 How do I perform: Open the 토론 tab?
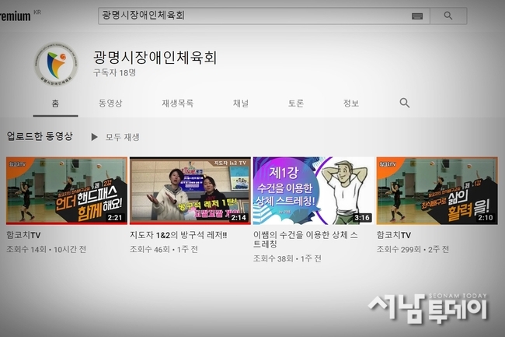click(296, 104)
